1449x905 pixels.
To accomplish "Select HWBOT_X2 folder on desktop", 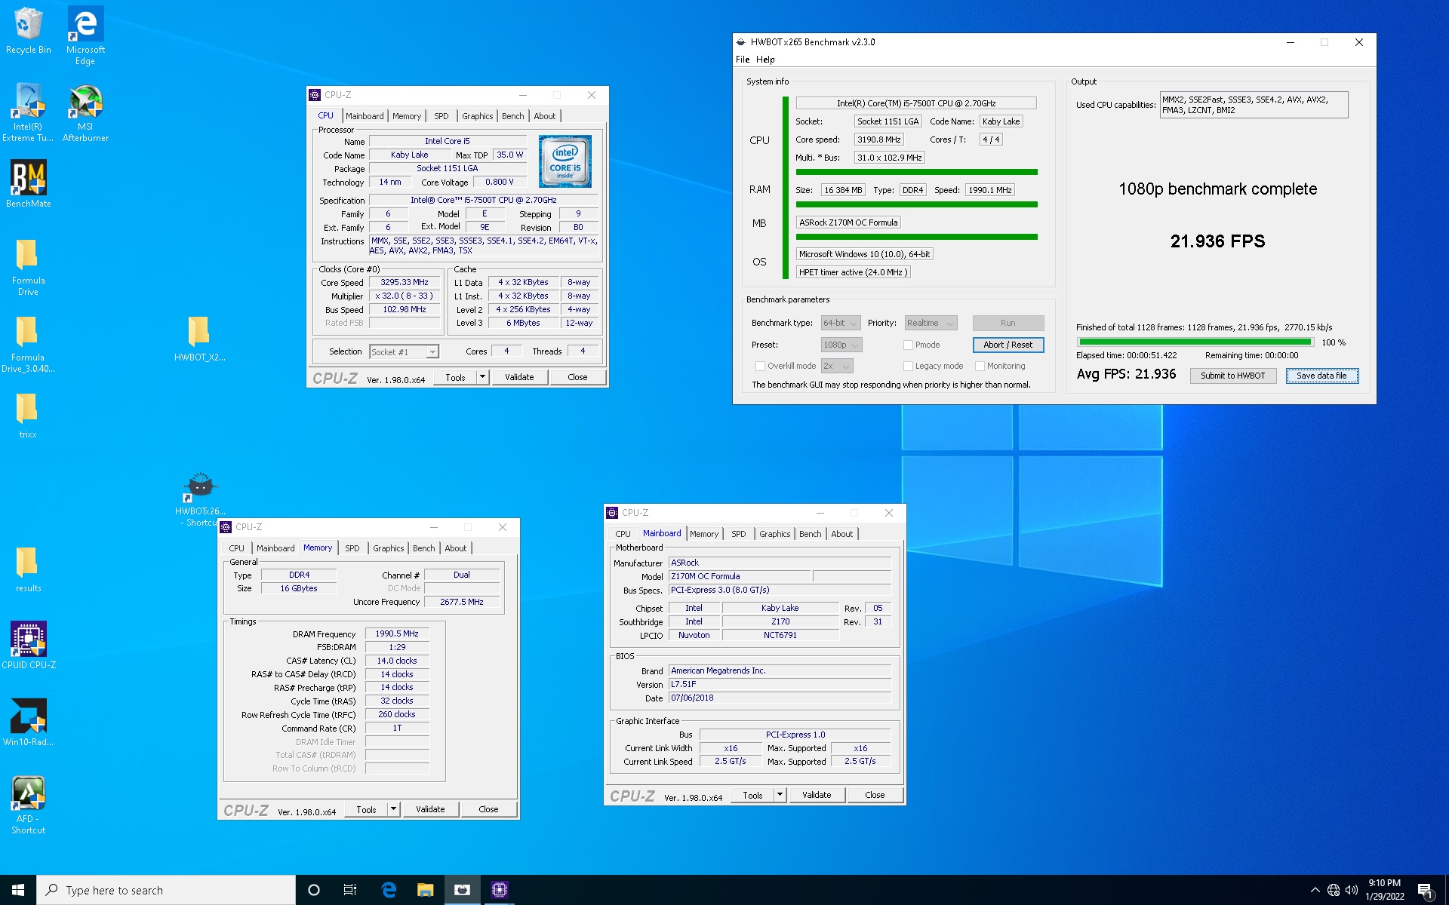I will [x=199, y=338].
